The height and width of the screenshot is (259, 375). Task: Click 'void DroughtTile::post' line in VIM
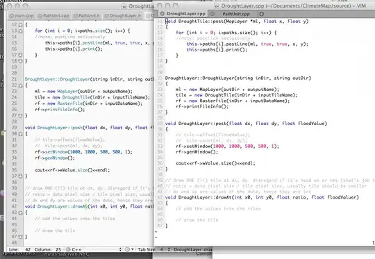pyautogui.click(x=237, y=22)
